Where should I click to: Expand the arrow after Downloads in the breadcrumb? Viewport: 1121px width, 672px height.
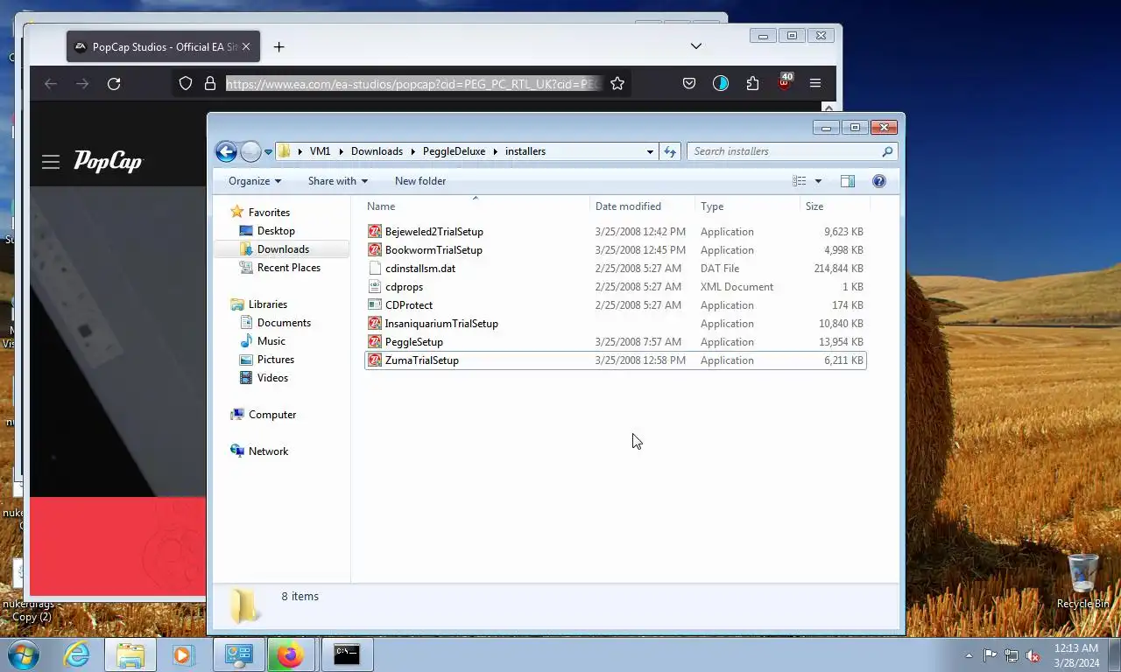(x=413, y=151)
